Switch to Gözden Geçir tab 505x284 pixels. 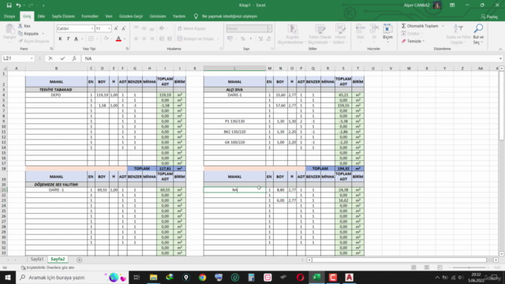point(131,16)
